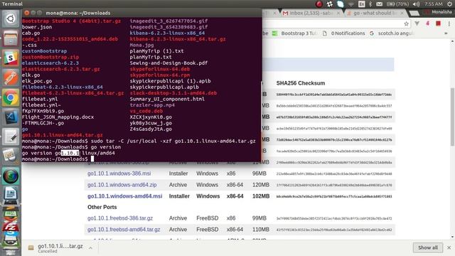Close the 'go - what should' tab
This screenshot has width=455, height=256.
[x=402, y=13]
